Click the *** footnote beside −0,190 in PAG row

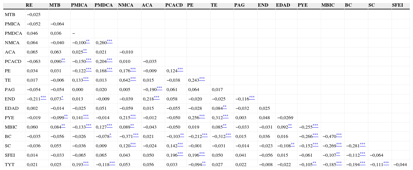point(159,88)
